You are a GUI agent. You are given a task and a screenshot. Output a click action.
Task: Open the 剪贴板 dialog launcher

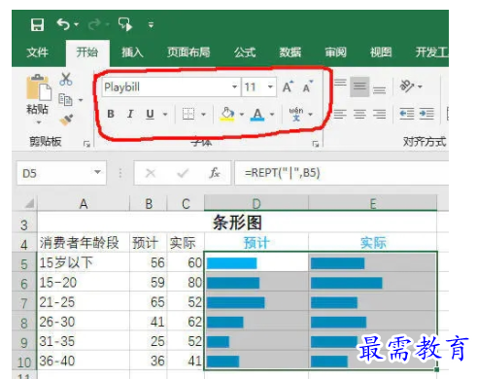coord(86,144)
